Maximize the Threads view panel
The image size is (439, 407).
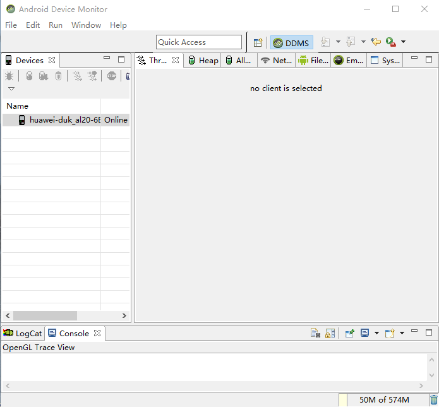[429, 59]
